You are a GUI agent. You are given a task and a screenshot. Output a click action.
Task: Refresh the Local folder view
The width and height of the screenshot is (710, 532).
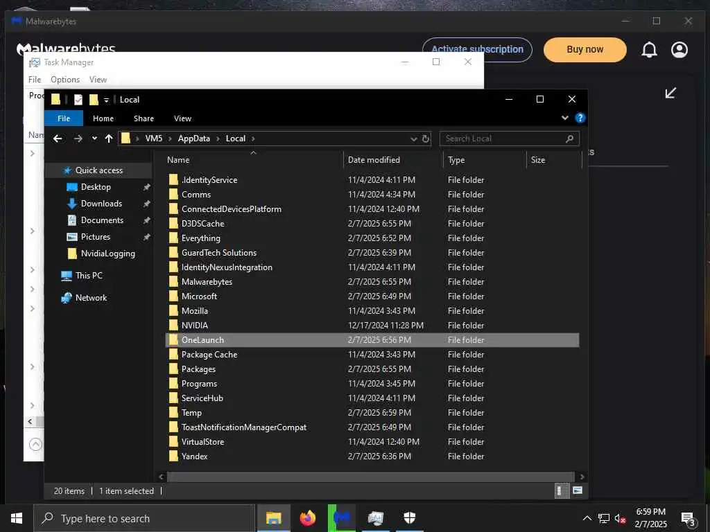click(426, 139)
